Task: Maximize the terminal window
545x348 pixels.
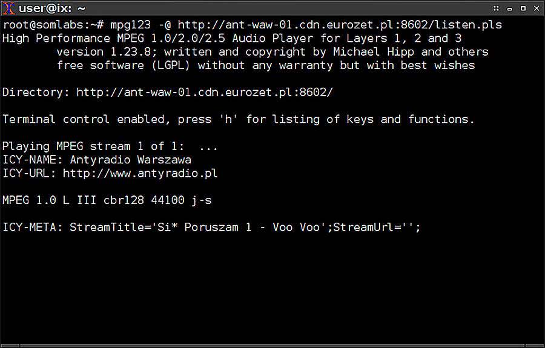Action: point(523,8)
